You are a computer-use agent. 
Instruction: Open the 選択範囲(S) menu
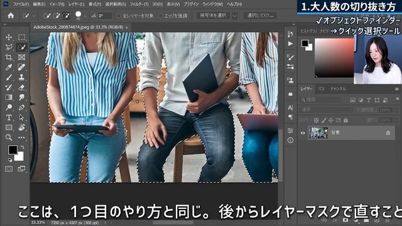(116, 4)
